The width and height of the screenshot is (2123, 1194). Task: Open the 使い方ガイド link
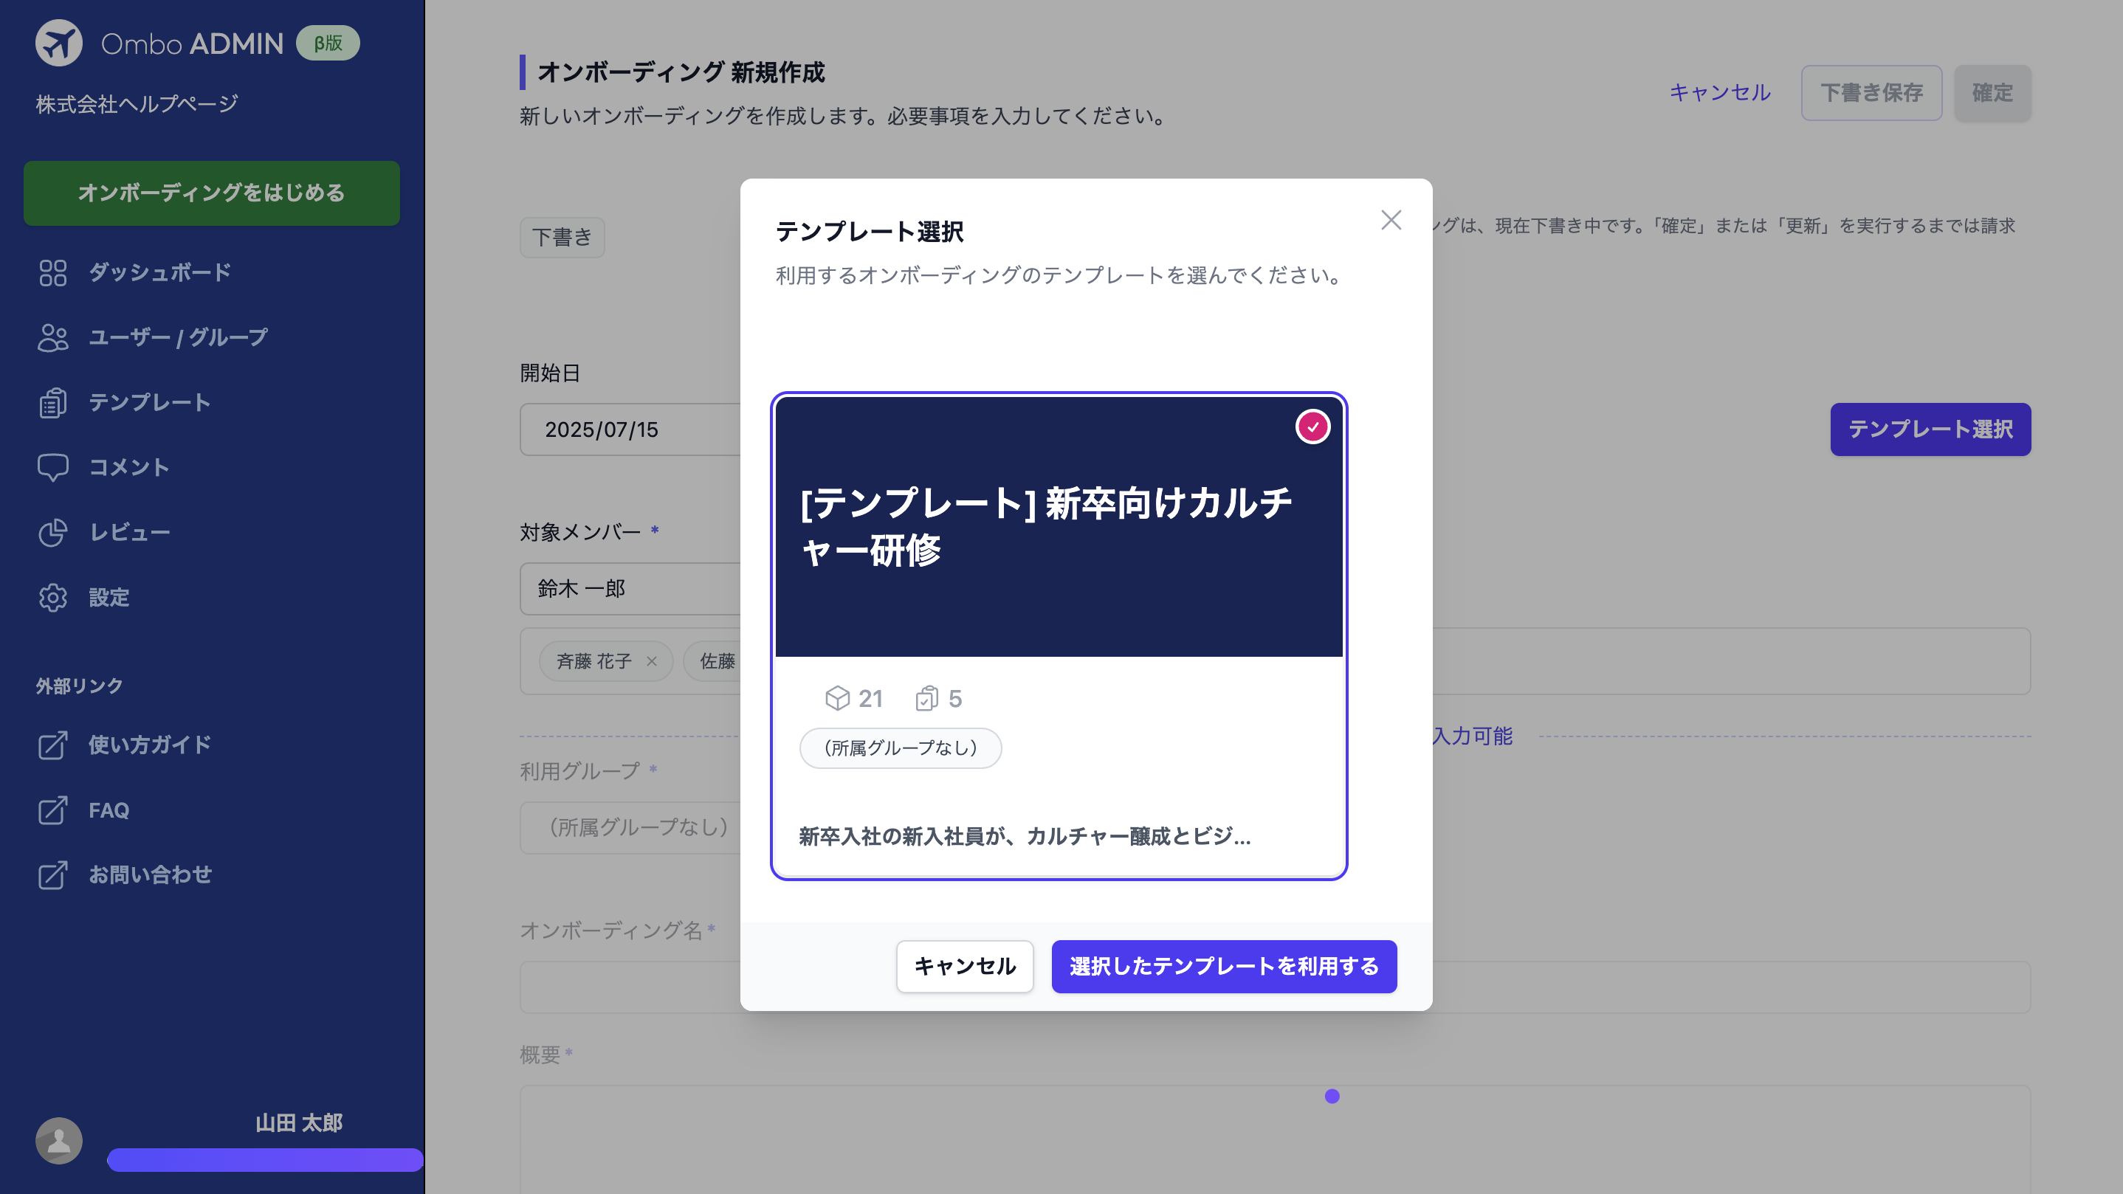pyautogui.click(x=149, y=745)
